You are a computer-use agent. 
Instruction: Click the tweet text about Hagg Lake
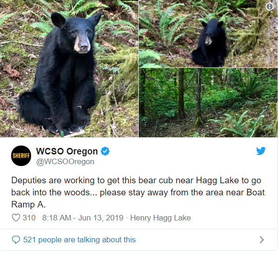click(x=138, y=193)
